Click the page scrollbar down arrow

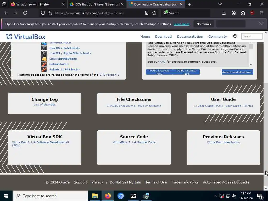click(266, 188)
